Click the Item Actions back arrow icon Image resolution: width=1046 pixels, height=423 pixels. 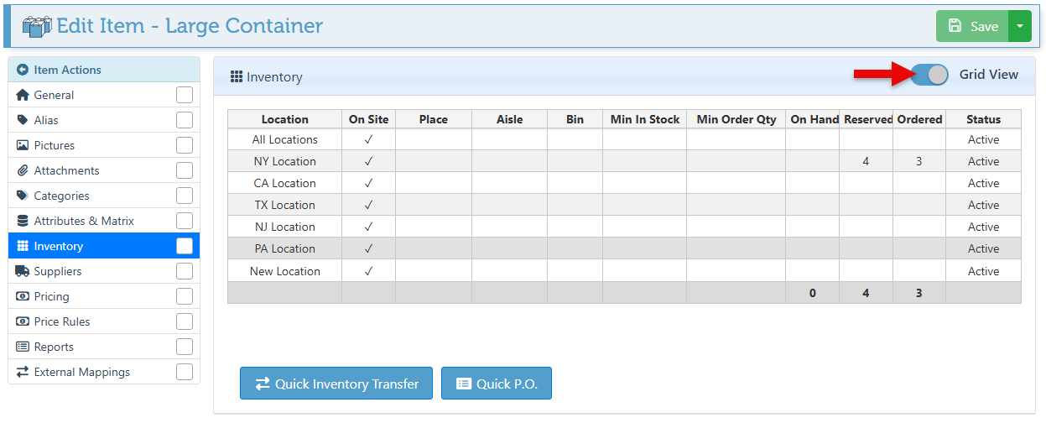click(23, 70)
